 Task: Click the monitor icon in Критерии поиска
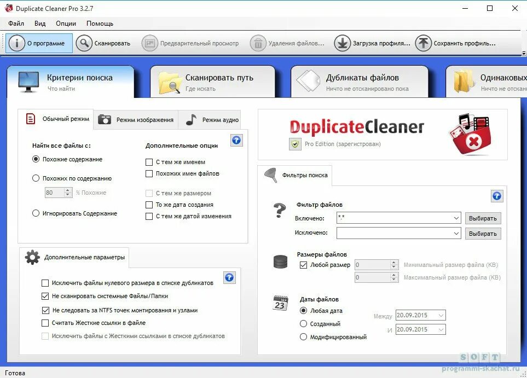click(28, 82)
